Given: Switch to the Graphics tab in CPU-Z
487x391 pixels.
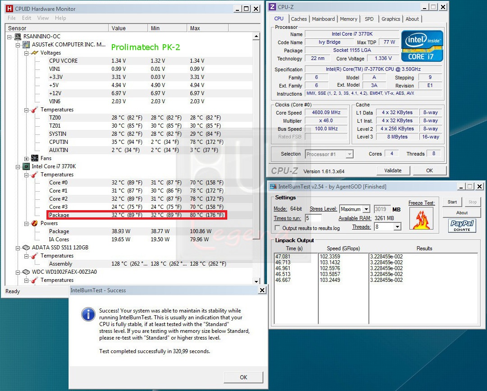Looking at the screenshot, I should pyautogui.click(x=391, y=19).
